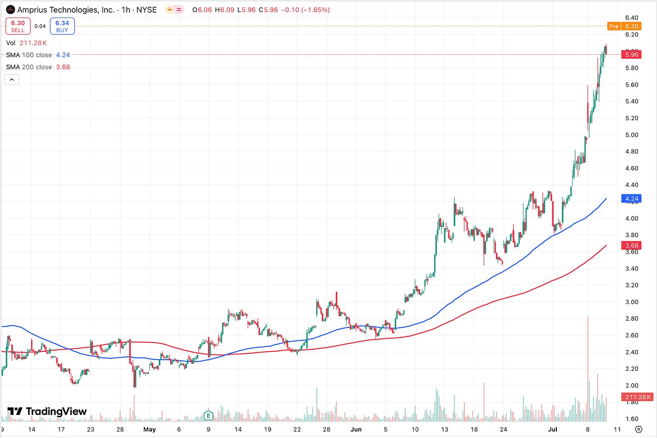This screenshot has width=657, height=438.
Task: Open chart settings gear icon at bottom right
Action: coord(638,429)
